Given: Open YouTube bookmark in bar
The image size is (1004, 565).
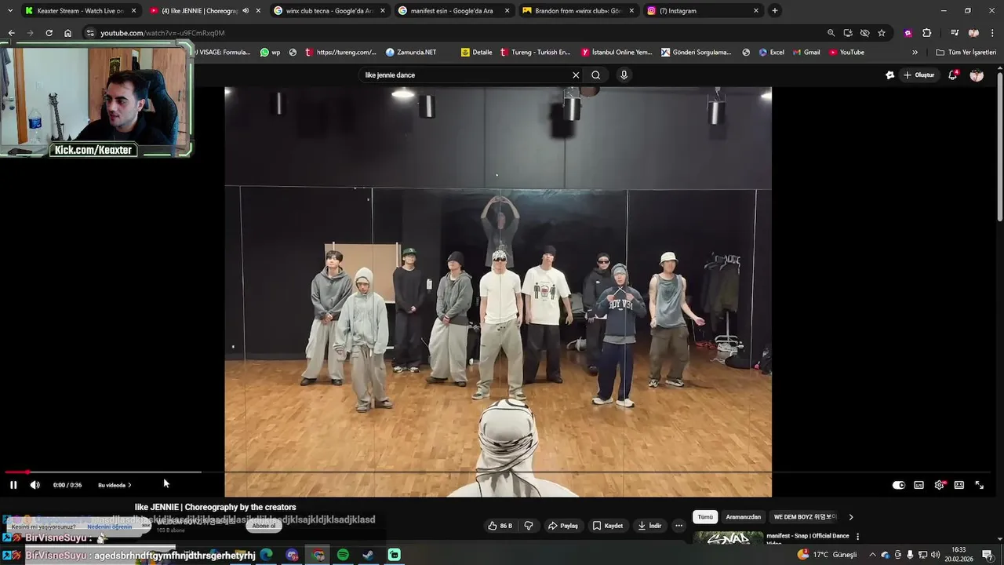Looking at the screenshot, I should tap(847, 53).
